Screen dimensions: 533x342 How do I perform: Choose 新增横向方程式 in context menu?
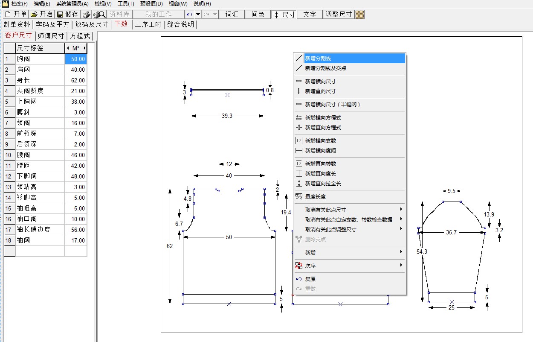pyautogui.click(x=350, y=117)
